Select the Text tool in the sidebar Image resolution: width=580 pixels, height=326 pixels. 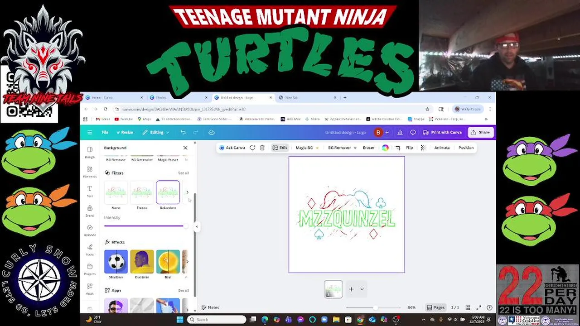click(90, 191)
